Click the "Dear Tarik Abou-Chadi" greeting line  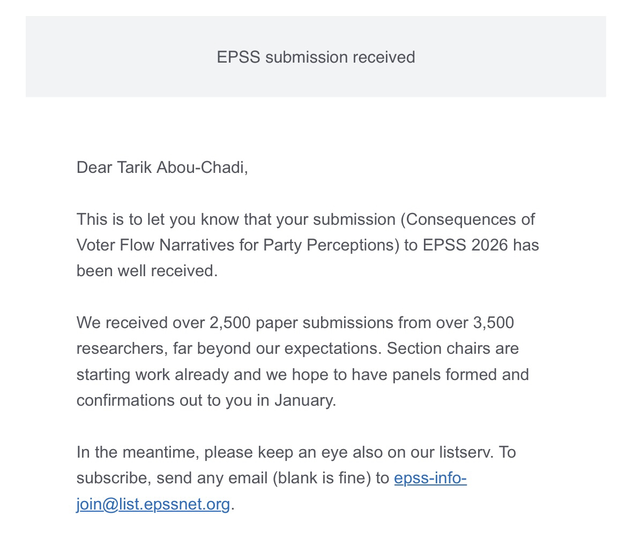click(162, 168)
